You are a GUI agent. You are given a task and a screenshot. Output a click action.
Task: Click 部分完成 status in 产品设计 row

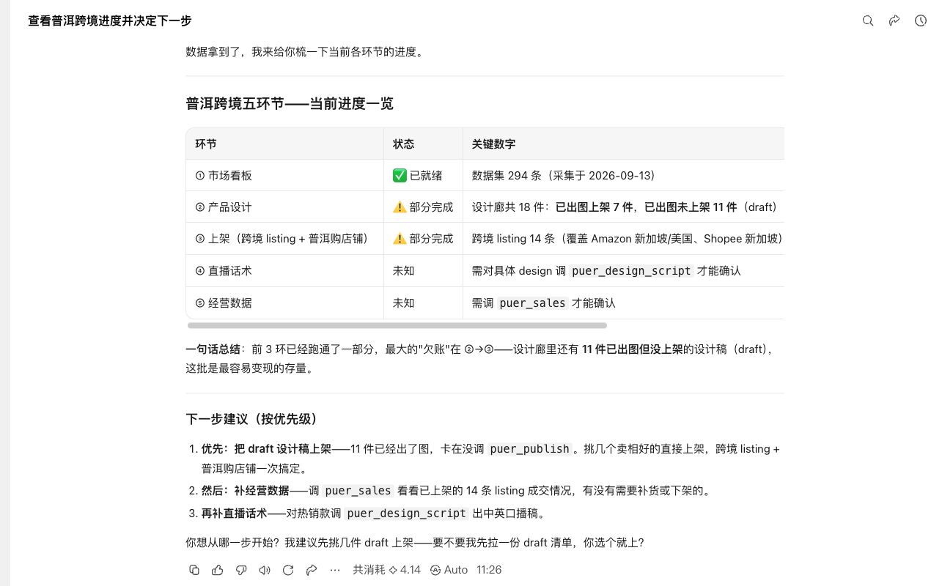(x=423, y=207)
